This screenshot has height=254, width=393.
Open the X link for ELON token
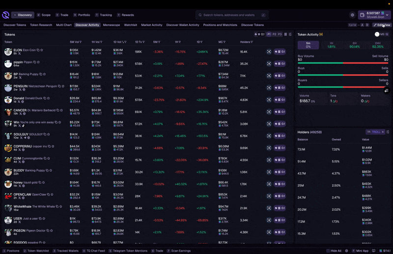(19, 54)
